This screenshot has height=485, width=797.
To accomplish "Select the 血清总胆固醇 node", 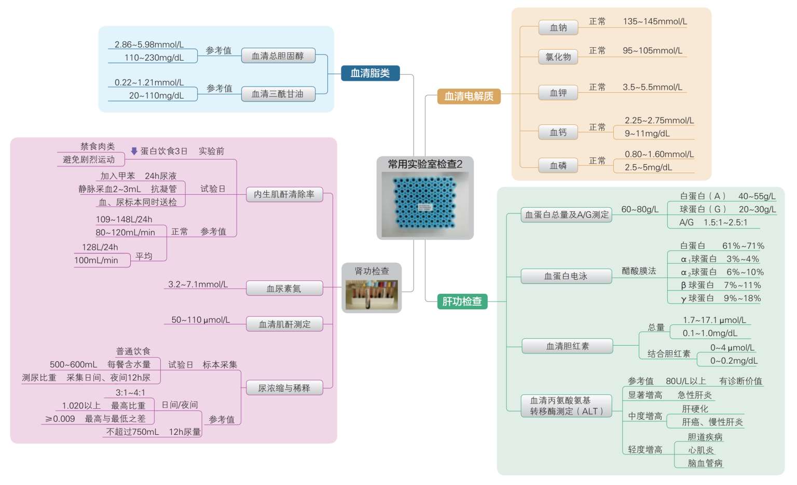I will [x=278, y=56].
